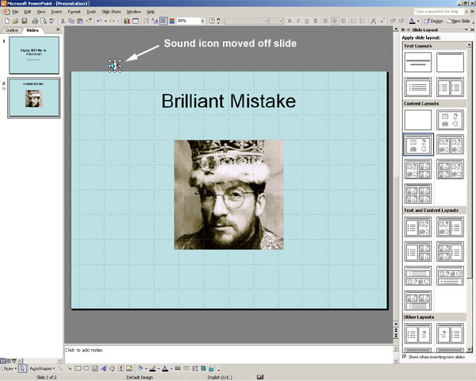Viewport: 476px width, 381px height.
Task: Open the Slide Show menu
Action: pyautogui.click(x=110, y=12)
